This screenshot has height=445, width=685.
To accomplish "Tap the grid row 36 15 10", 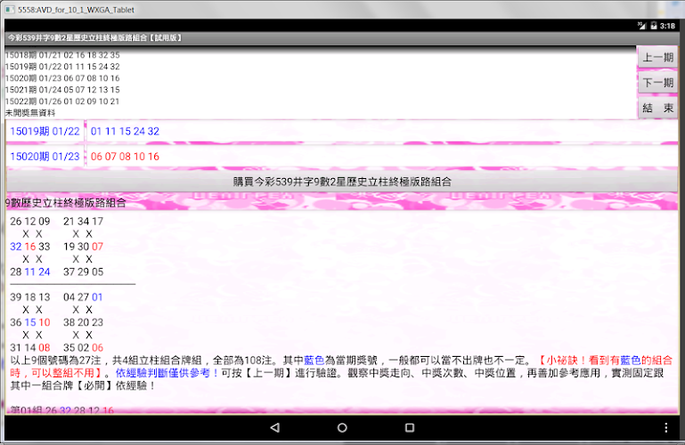I will (x=30, y=322).
